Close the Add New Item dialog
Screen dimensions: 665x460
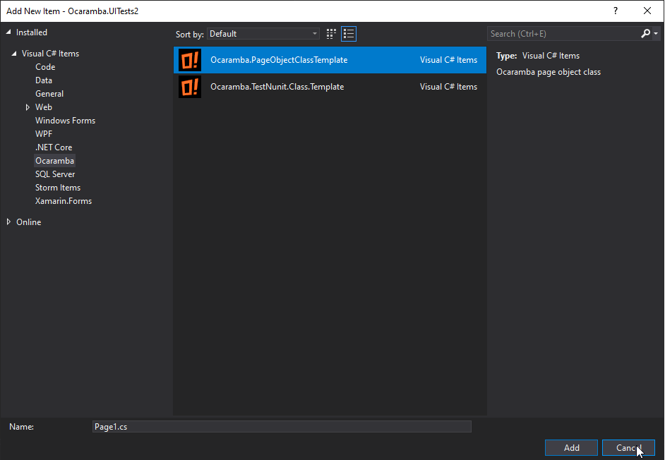647,11
